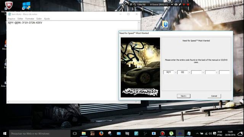
Task: Click the fourth empty code field
Action: click(210, 72)
